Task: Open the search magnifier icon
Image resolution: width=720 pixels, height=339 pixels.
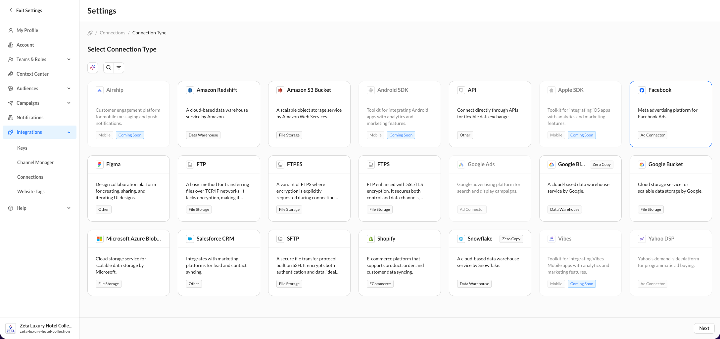Action: click(x=109, y=67)
